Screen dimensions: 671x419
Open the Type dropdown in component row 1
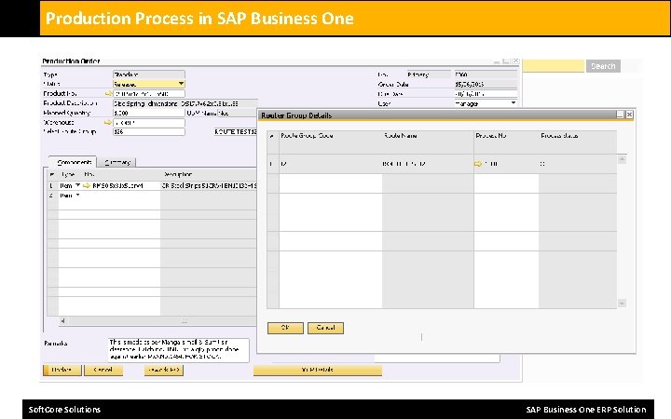(77, 185)
